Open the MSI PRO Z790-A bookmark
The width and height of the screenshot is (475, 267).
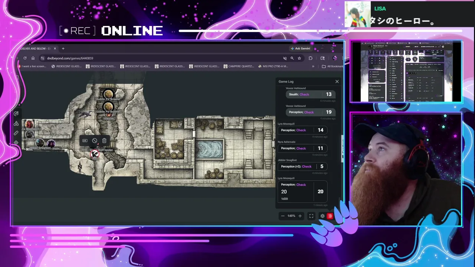click(x=273, y=66)
